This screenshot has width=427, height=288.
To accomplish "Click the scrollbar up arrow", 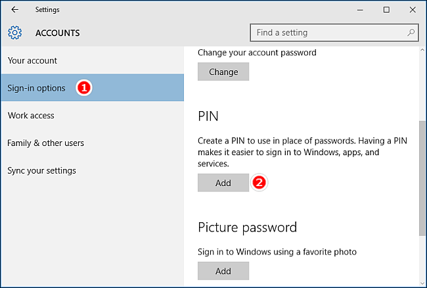I will 422,50.
